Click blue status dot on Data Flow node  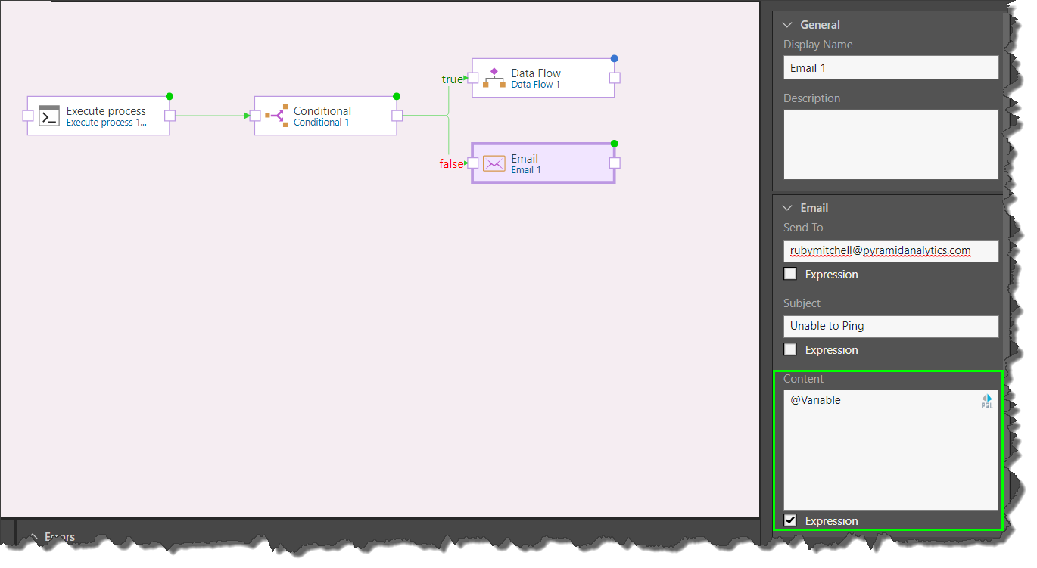[x=615, y=58]
